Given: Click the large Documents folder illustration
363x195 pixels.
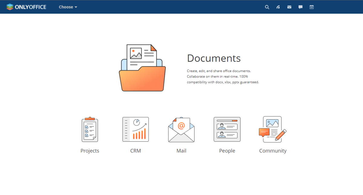Looking at the screenshot, I should click(142, 68).
